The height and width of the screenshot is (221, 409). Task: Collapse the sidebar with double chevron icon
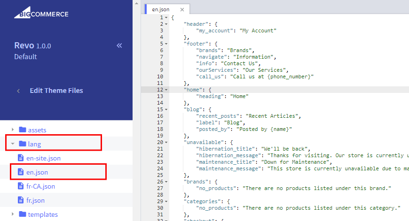point(119,46)
